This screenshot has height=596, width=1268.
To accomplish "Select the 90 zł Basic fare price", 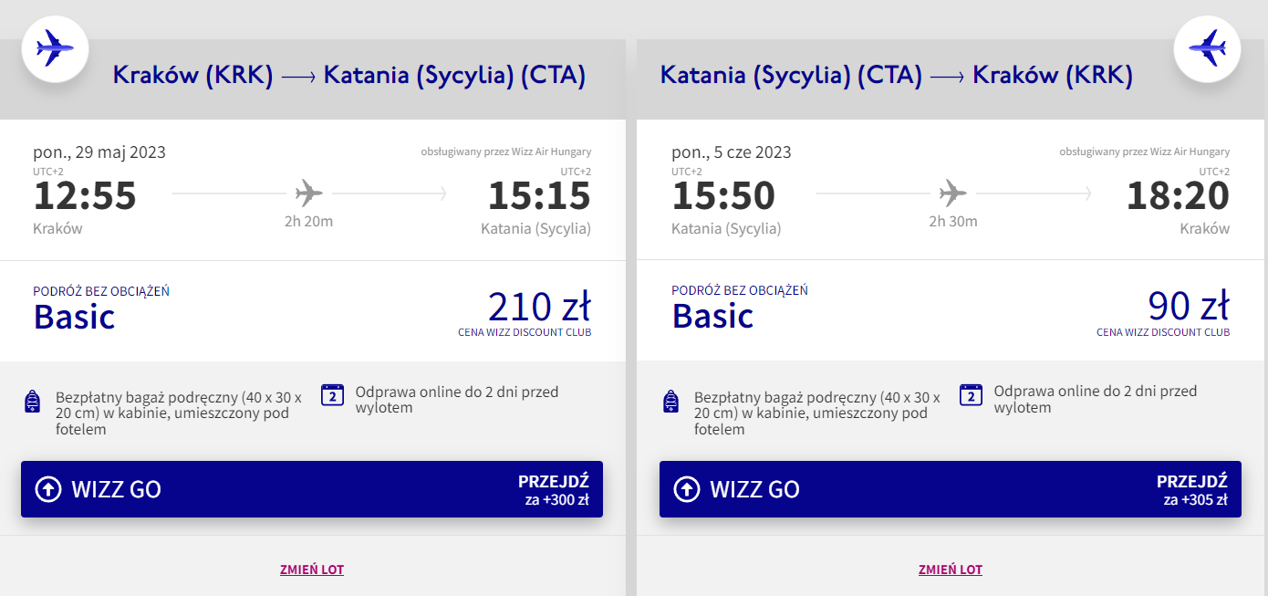I will point(1189,308).
